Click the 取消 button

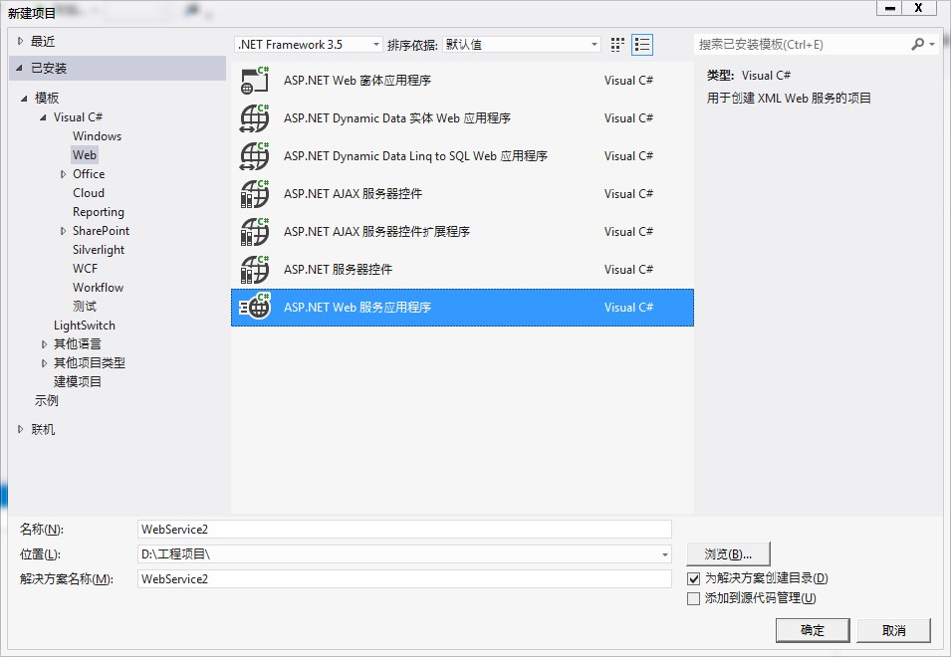tap(894, 630)
